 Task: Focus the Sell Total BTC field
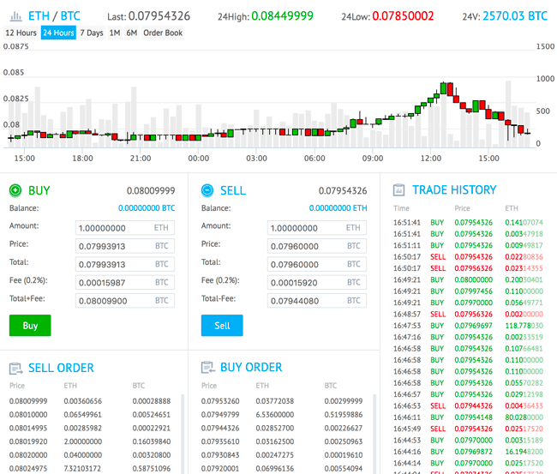coord(317,264)
